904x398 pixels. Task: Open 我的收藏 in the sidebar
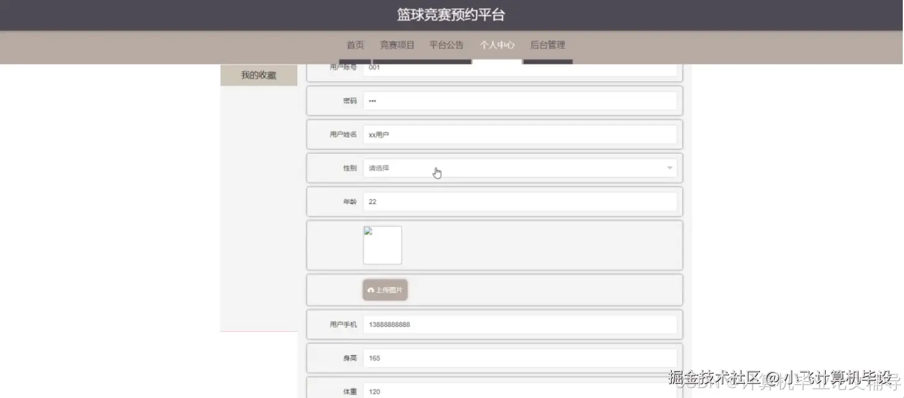point(259,75)
